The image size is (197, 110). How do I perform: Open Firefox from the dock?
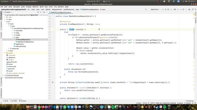(x=42, y=107)
